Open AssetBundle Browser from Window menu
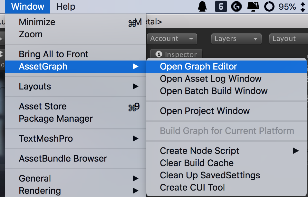308x197 pixels. [x=63, y=158]
